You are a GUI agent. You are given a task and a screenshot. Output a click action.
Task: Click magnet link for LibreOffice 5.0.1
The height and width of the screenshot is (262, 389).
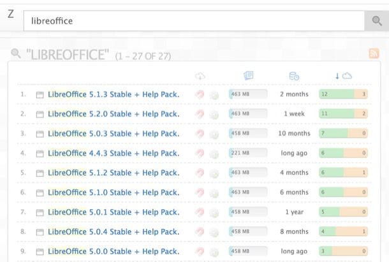200,212
